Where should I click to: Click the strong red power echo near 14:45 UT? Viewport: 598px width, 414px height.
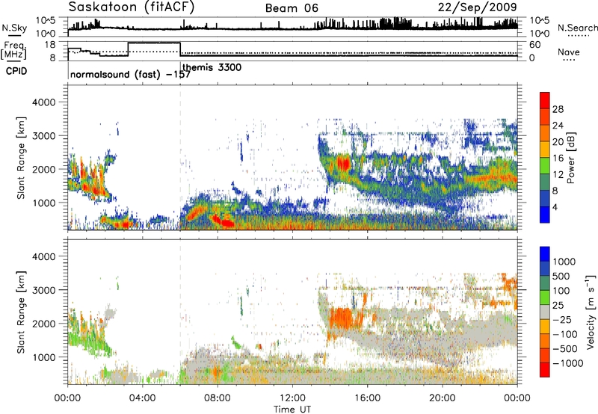(x=343, y=164)
